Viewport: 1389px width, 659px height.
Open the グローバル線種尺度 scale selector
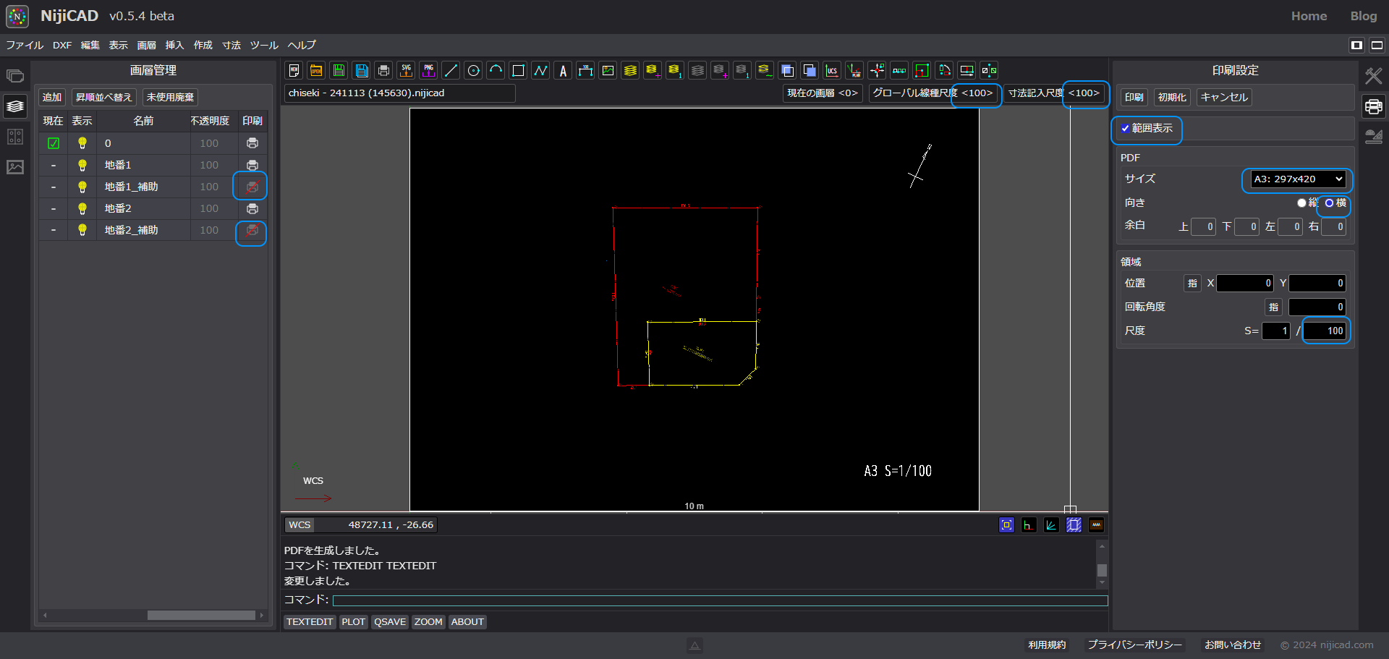point(934,93)
